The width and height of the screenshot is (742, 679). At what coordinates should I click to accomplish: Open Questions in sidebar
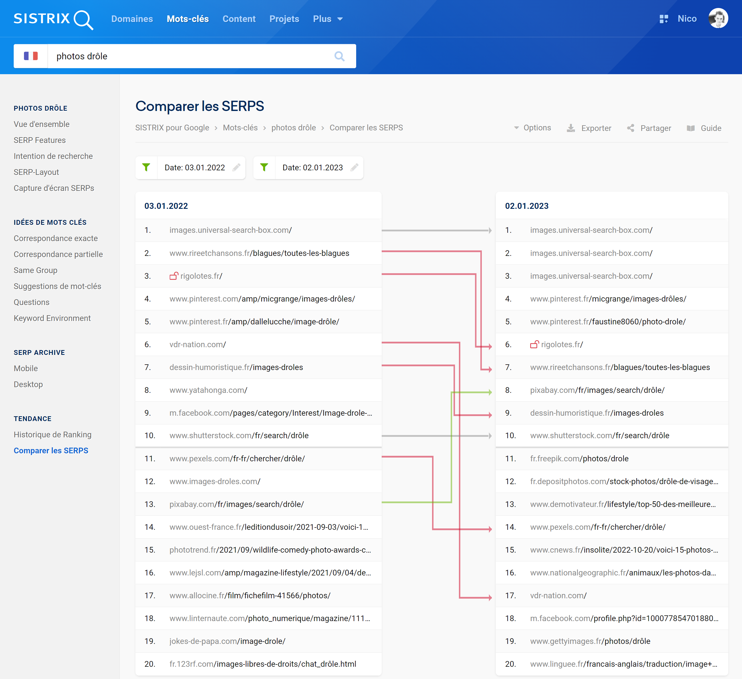pyautogui.click(x=32, y=302)
